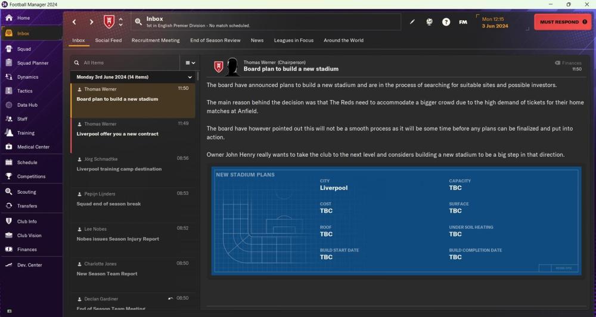
Task: Open Nobes issues Season Injury Report message
Action: click(x=133, y=241)
